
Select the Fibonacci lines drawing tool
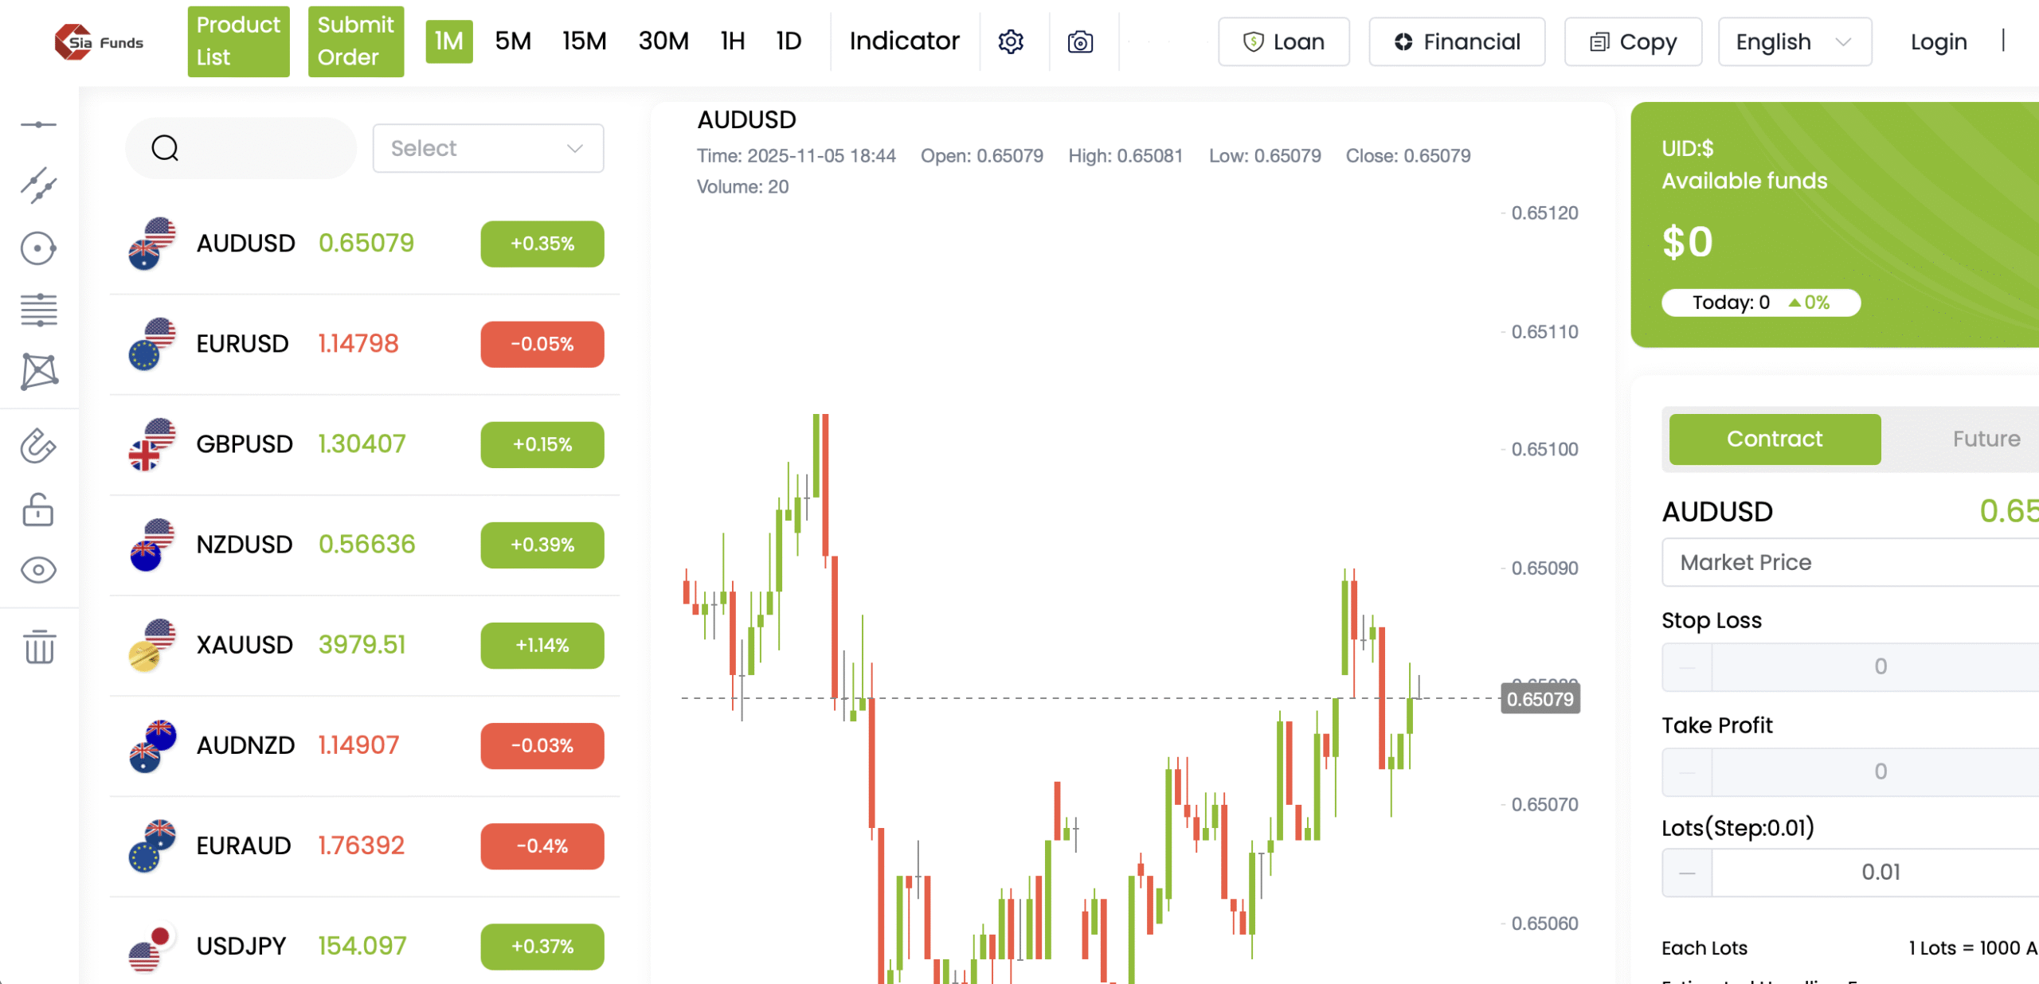coord(38,310)
